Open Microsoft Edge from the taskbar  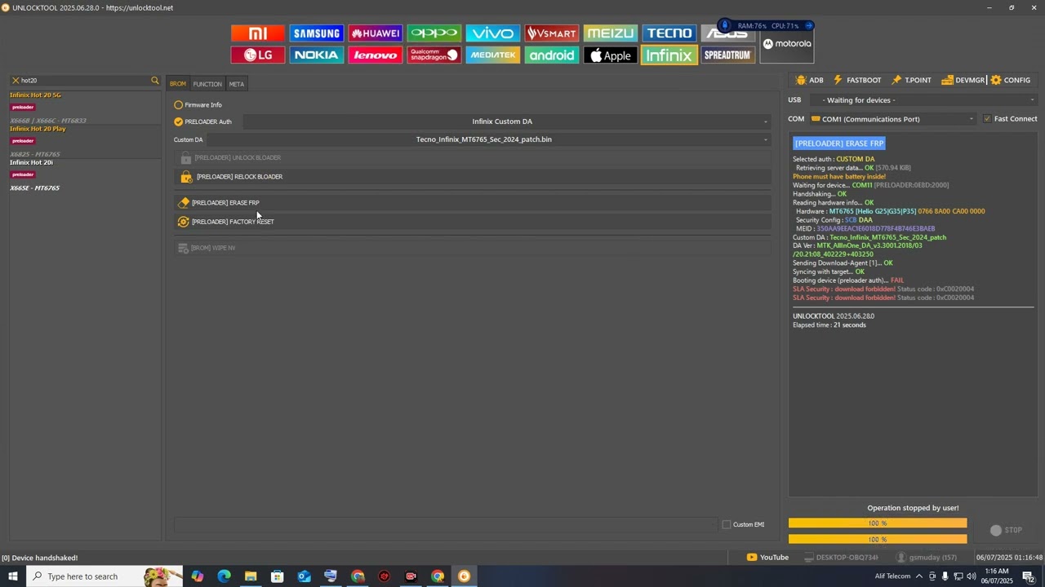coord(224,576)
